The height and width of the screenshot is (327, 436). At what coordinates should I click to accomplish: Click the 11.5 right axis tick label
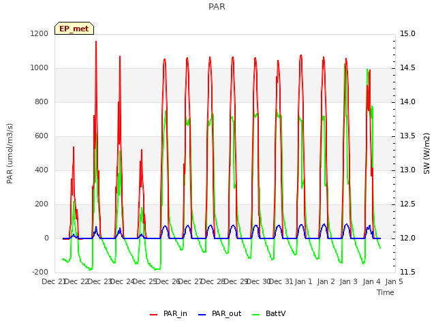click(x=407, y=272)
